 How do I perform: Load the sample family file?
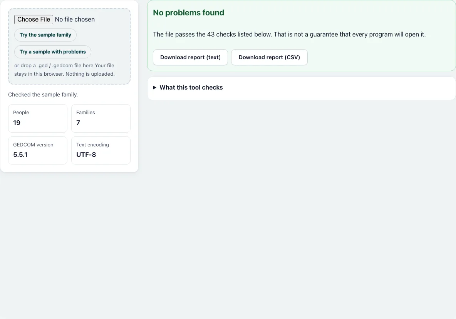(45, 35)
